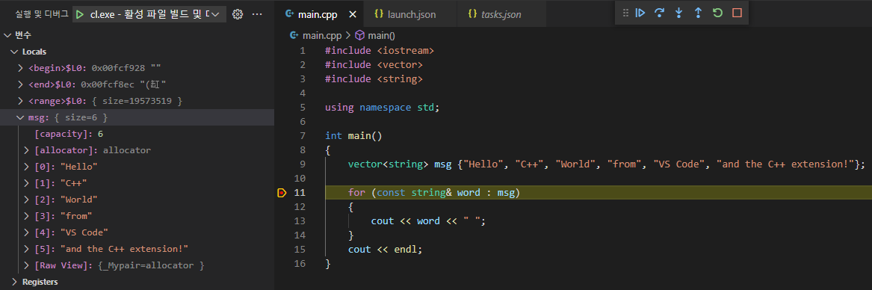Screen dimensions: 872x290
Task: Click C++ file icon in breadcrumb
Action: 294,36
